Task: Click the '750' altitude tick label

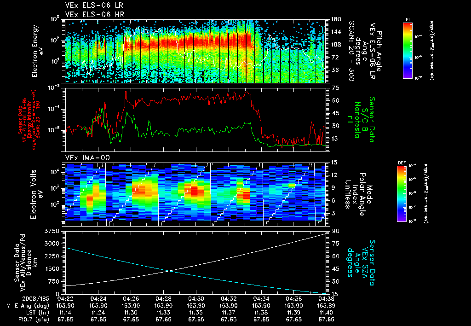Action: pos(53,281)
